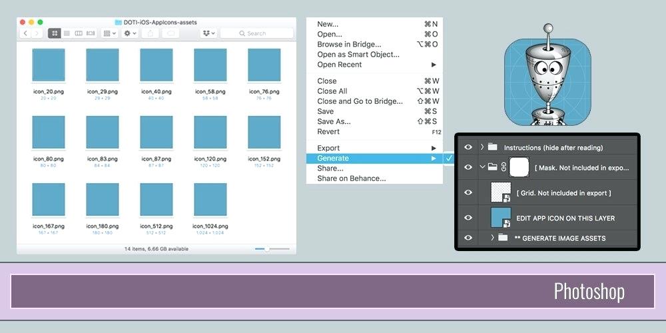Hide the Mask layer group
666x333 pixels.
[468, 167]
